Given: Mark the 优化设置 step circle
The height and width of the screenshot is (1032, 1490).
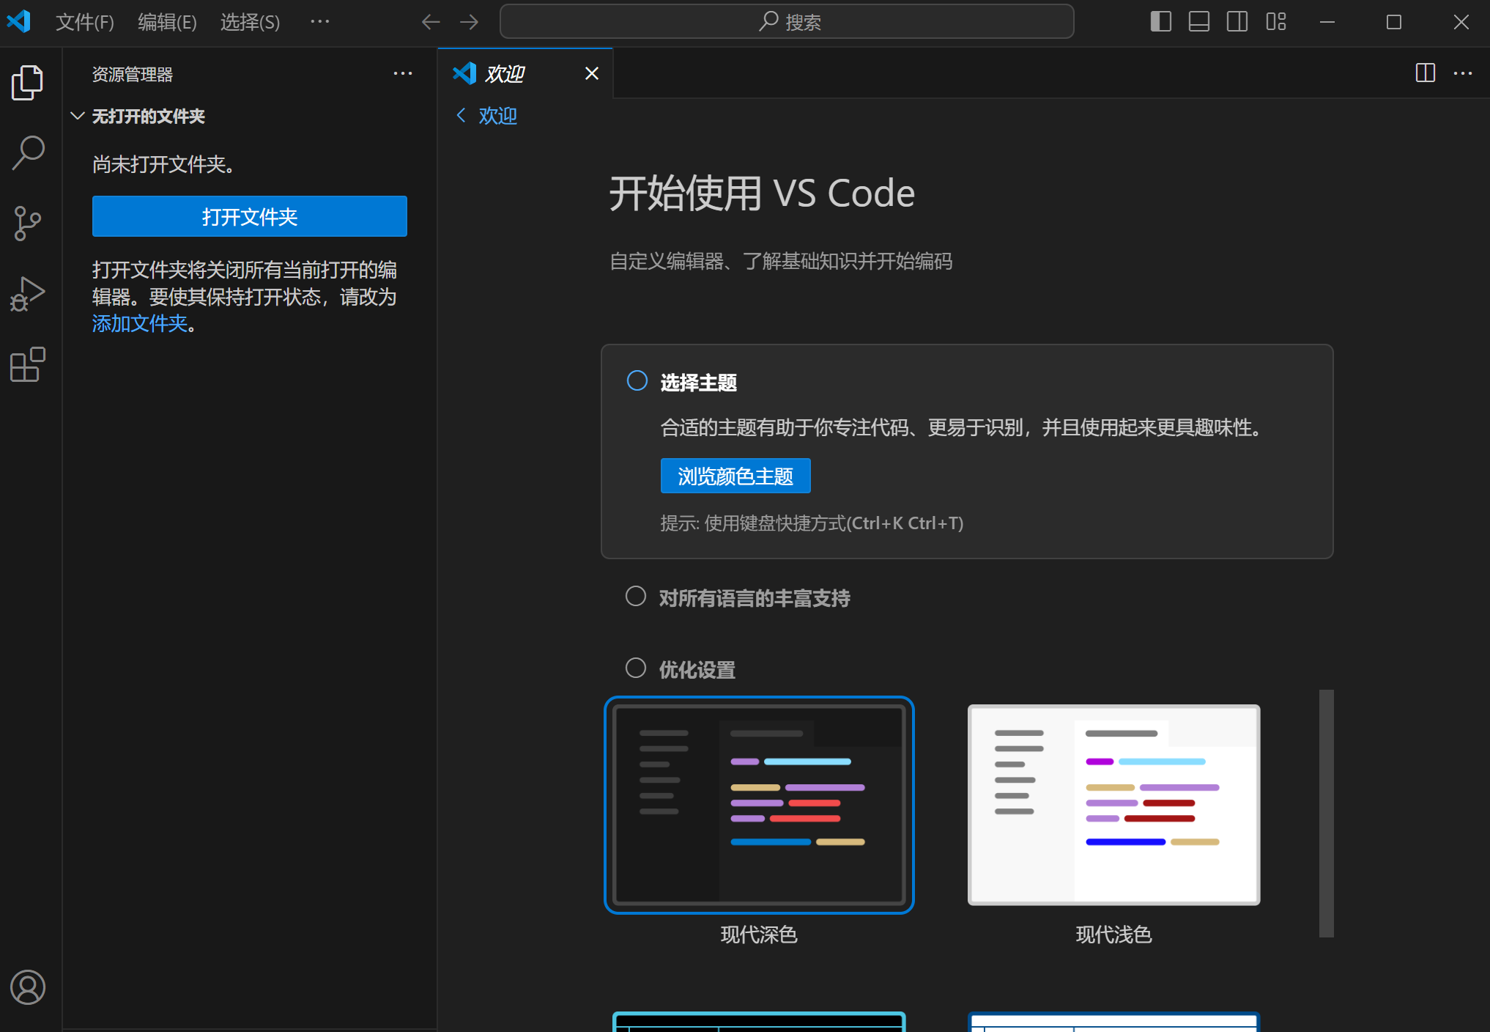Looking at the screenshot, I should (635, 668).
